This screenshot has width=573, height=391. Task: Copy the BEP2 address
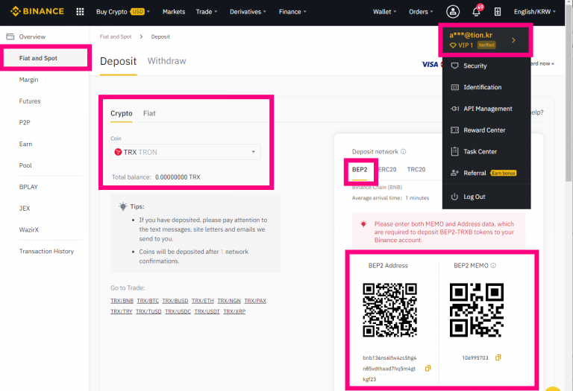coord(428,369)
